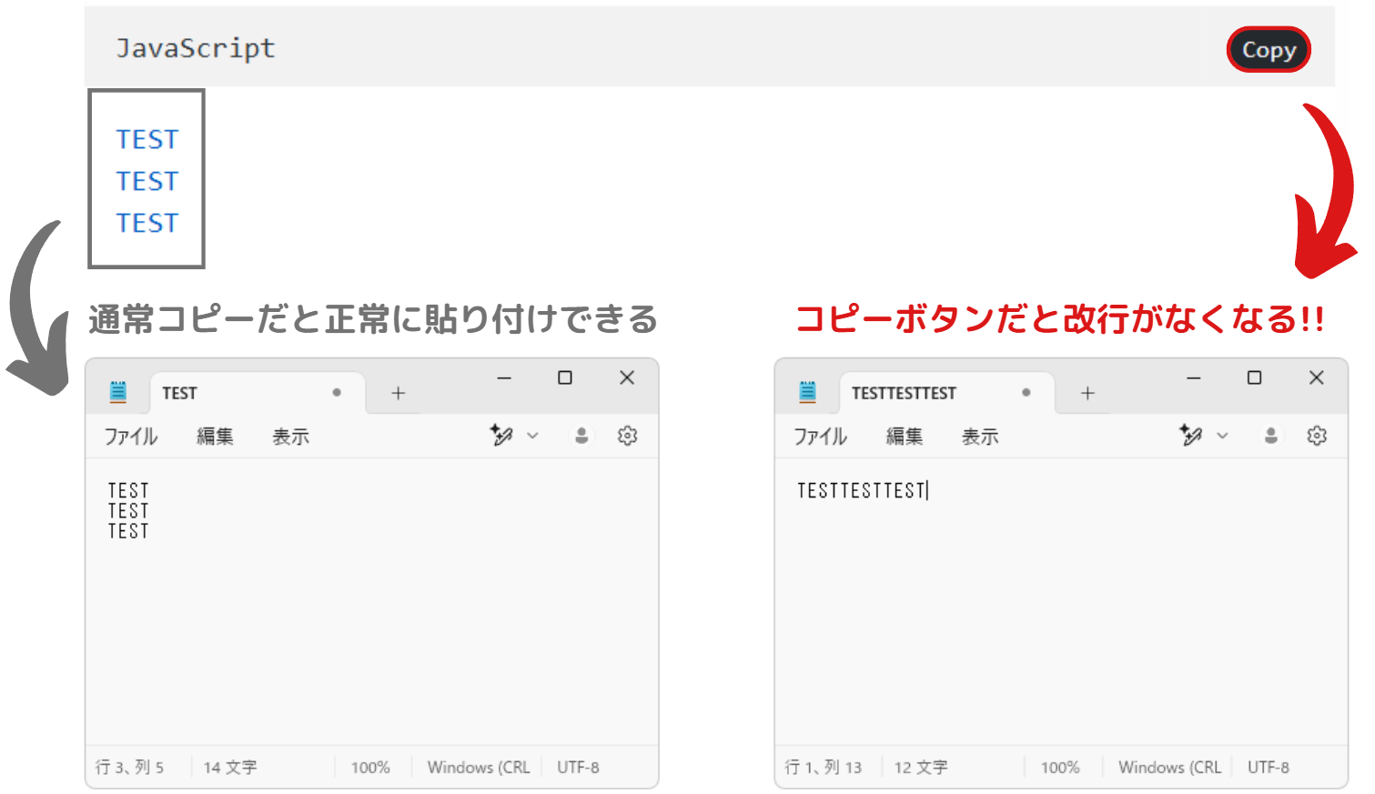Open a new tab with the plus button in the TEST window
Image resolution: width=1375 pixels, height=794 pixels.
click(398, 392)
